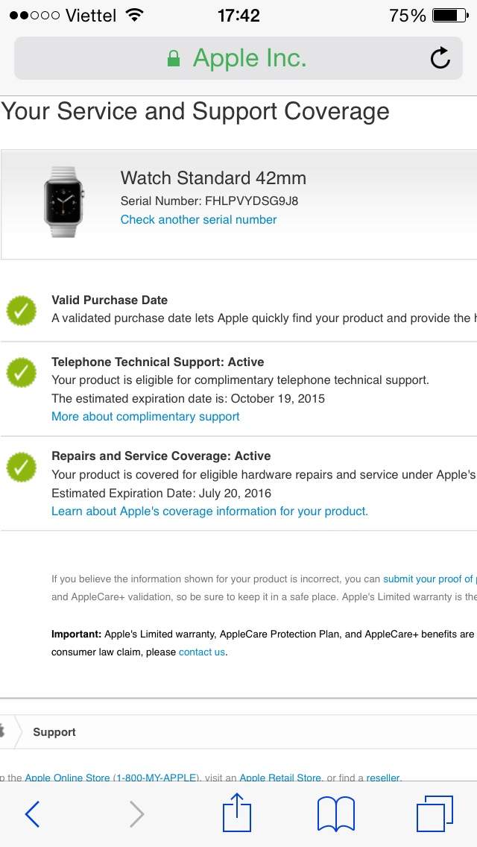This screenshot has height=847, width=477.
Task: Tap the Safari reload page icon
Action: (440, 58)
